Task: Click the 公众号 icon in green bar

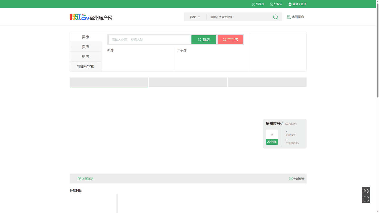Action: pos(271,4)
